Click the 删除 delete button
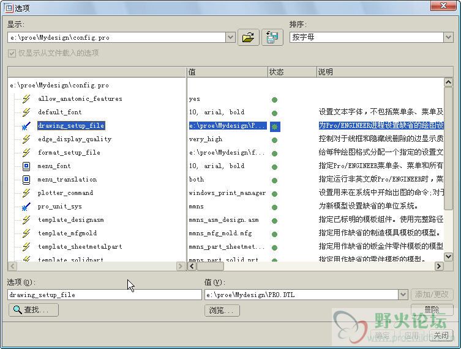Viewport: 461px width, 349px height. tap(432, 309)
